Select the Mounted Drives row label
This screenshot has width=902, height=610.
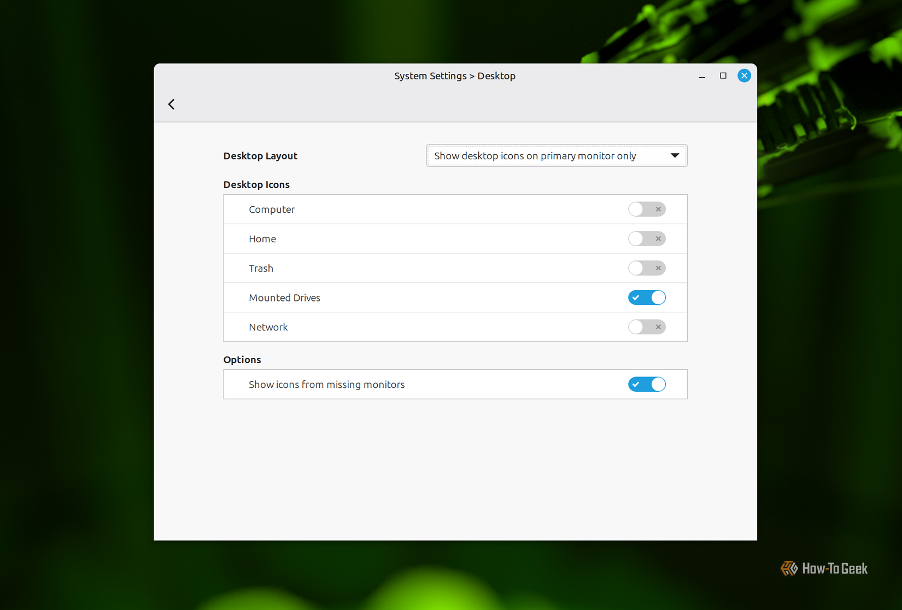(284, 298)
